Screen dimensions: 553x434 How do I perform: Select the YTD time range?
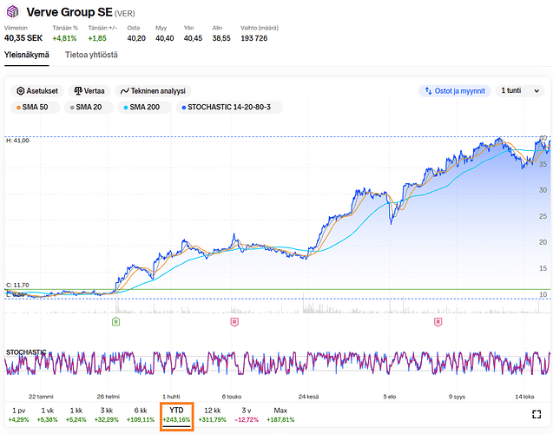[x=176, y=414]
